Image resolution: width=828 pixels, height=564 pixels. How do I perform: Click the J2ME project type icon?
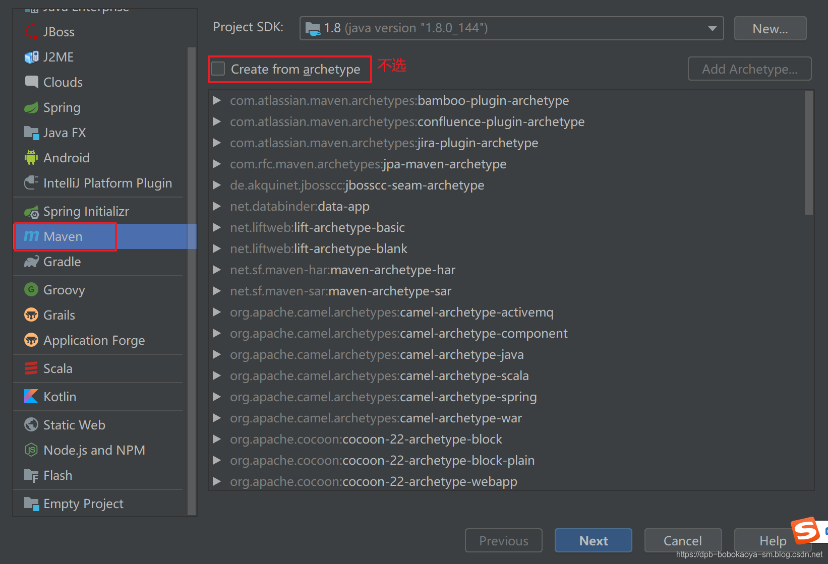pyautogui.click(x=31, y=57)
